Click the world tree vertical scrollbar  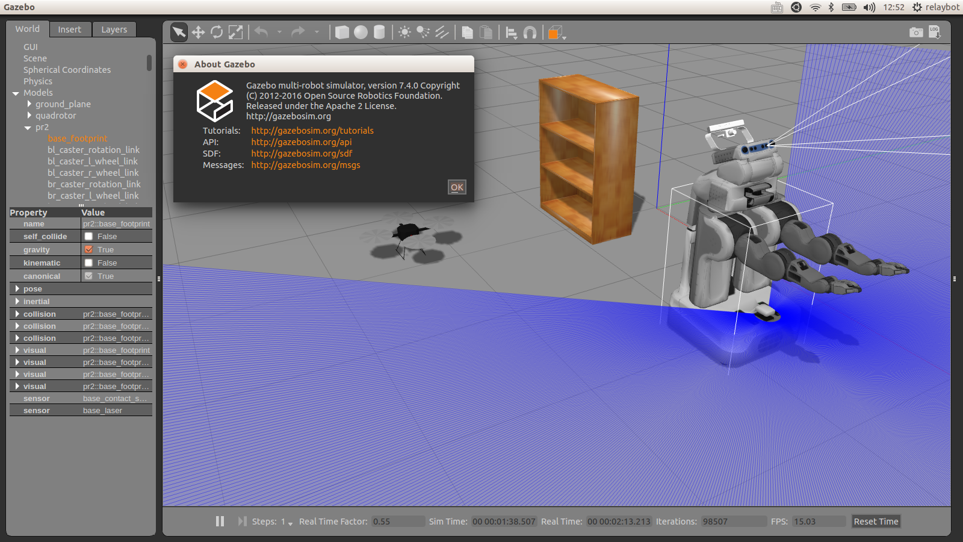[x=149, y=63]
